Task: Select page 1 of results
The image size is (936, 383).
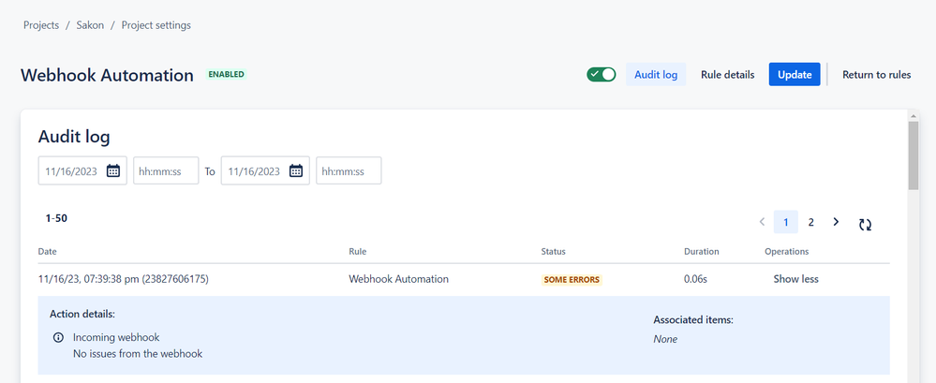Action: point(786,222)
